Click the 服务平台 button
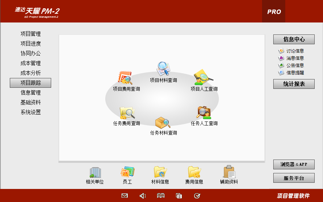 point(294,178)
